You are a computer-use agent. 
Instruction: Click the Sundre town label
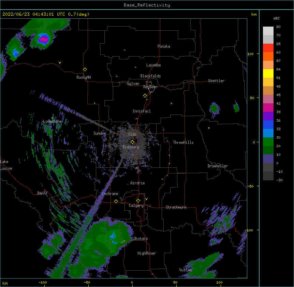pyautogui.click(x=100, y=133)
